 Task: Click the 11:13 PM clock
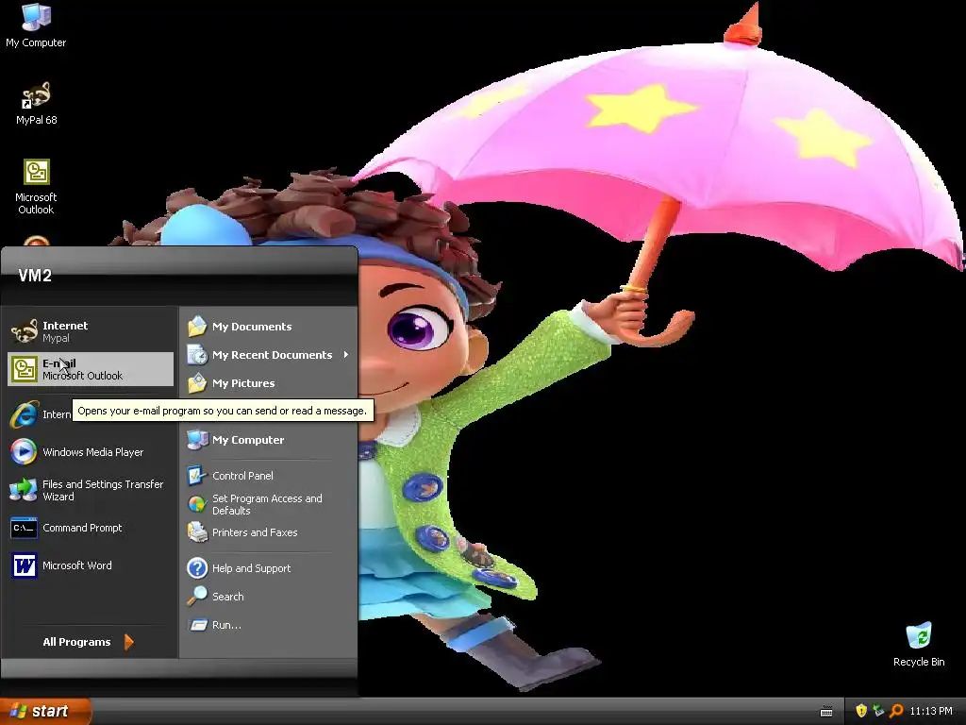[931, 711]
